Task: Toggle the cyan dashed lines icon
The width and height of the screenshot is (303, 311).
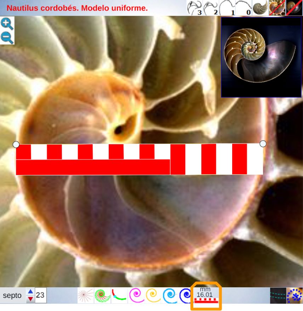Action: (x=278, y=295)
